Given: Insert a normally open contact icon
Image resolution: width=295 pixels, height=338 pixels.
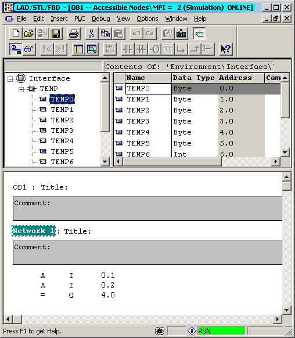Looking at the screenshot, I should click(128, 49).
